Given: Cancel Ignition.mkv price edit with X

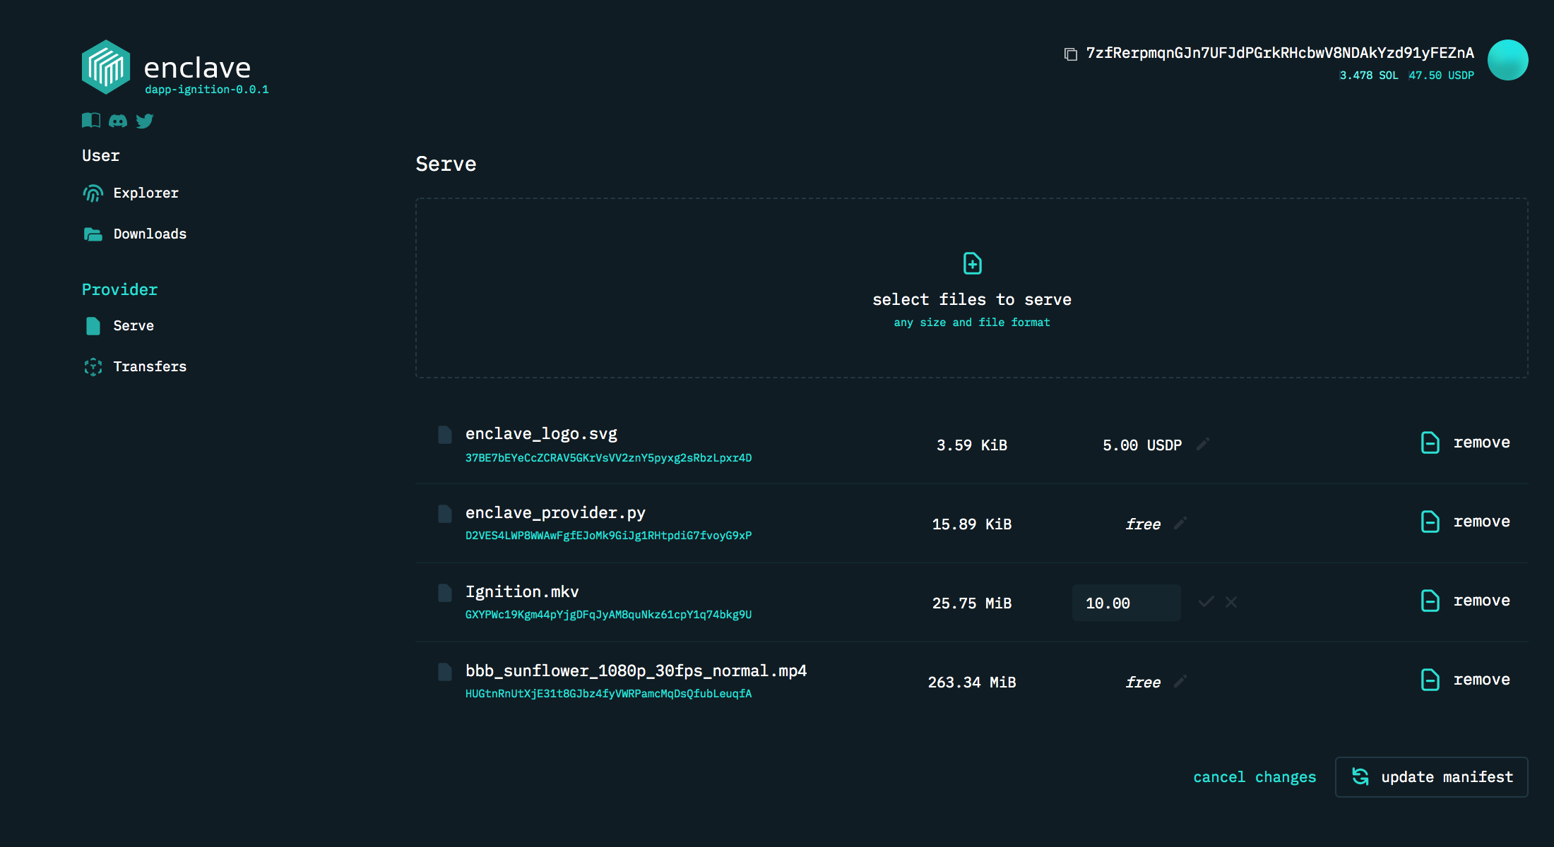Looking at the screenshot, I should tap(1231, 602).
